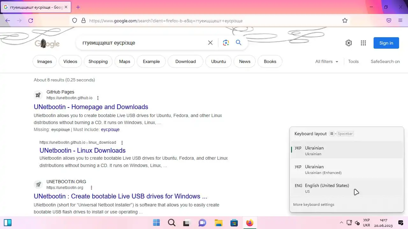The image size is (408, 229).
Task: Select the Google search browser tab
Action: click(35, 7)
